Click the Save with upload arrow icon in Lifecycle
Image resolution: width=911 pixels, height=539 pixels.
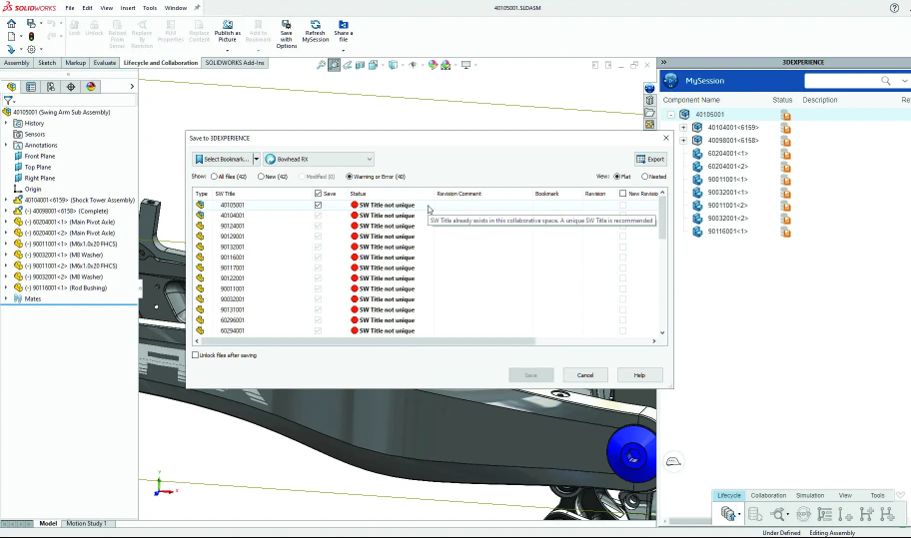[x=728, y=513]
